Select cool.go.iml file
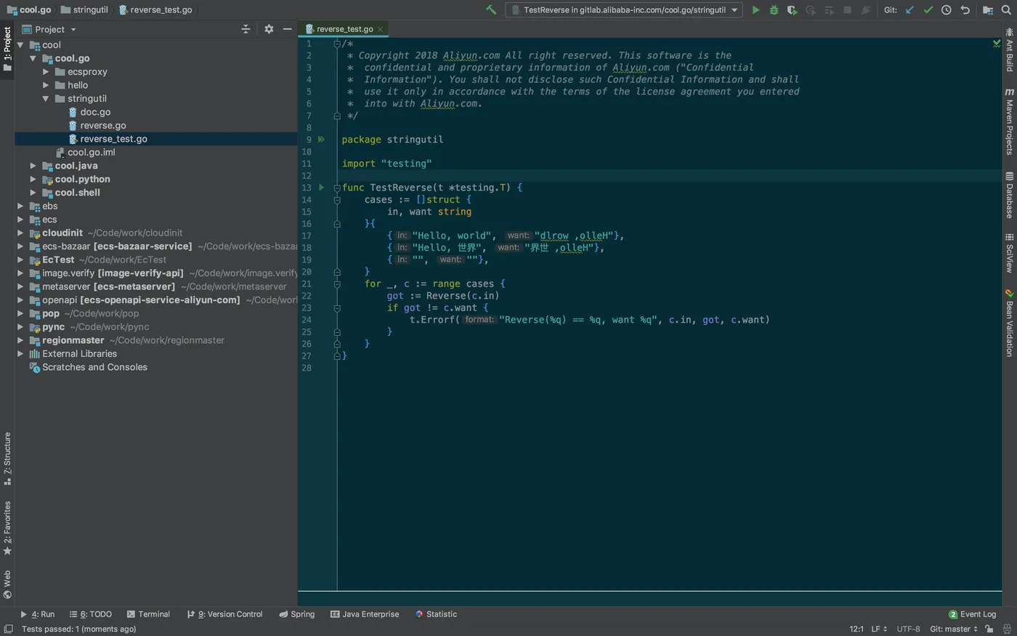The width and height of the screenshot is (1017, 636). [x=91, y=153]
